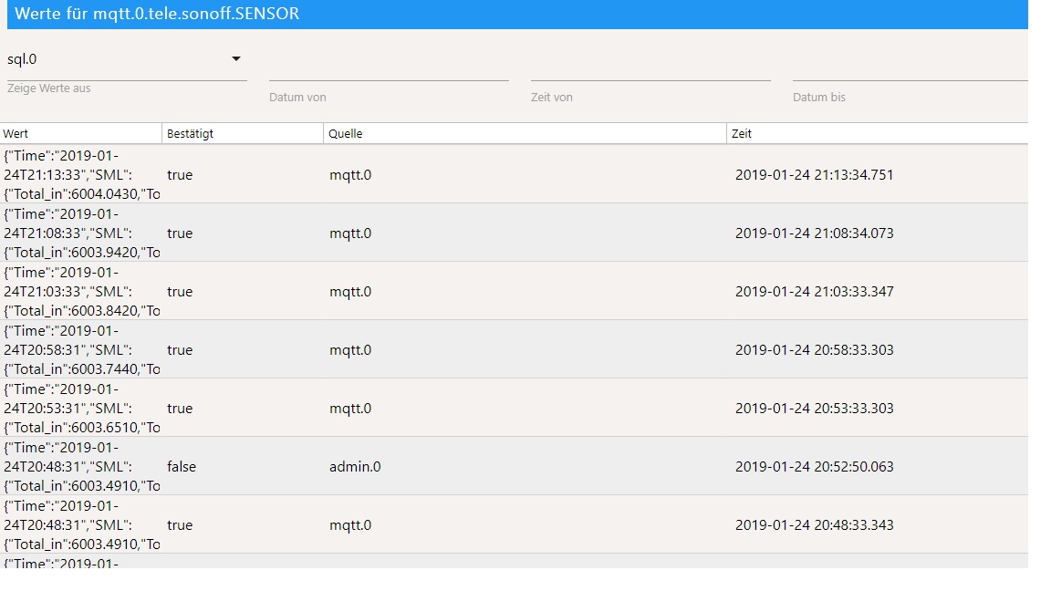Viewport: 1051px width, 591px height.
Task: Click 'true' in the 20:48:33.343 row
Action: tap(180, 524)
